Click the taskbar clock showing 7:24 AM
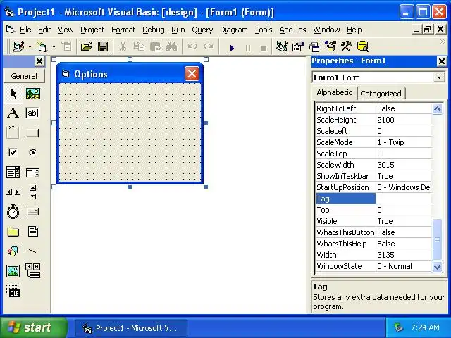Image resolution: width=451 pixels, height=338 pixels. click(x=425, y=327)
